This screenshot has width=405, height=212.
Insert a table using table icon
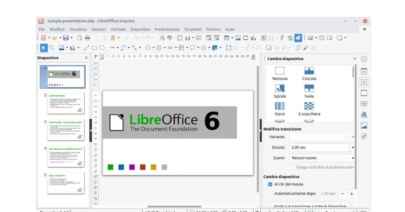tap(227, 38)
